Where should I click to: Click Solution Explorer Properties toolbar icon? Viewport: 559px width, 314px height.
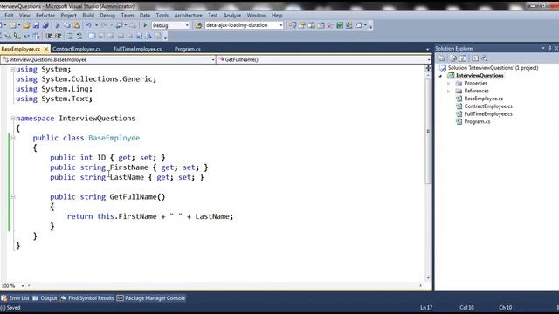(x=441, y=58)
